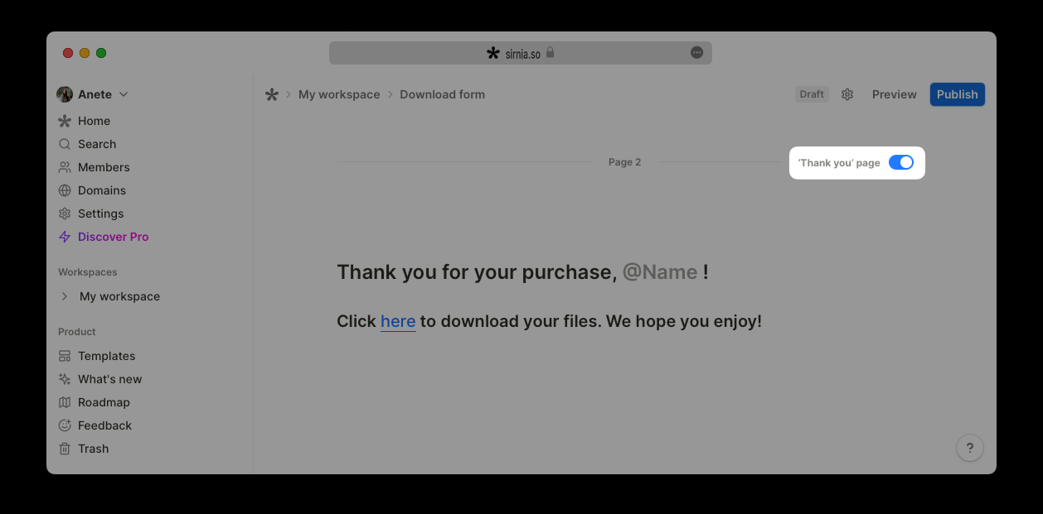Open Feedback
This screenshot has width=1043, height=514.
click(104, 425)
